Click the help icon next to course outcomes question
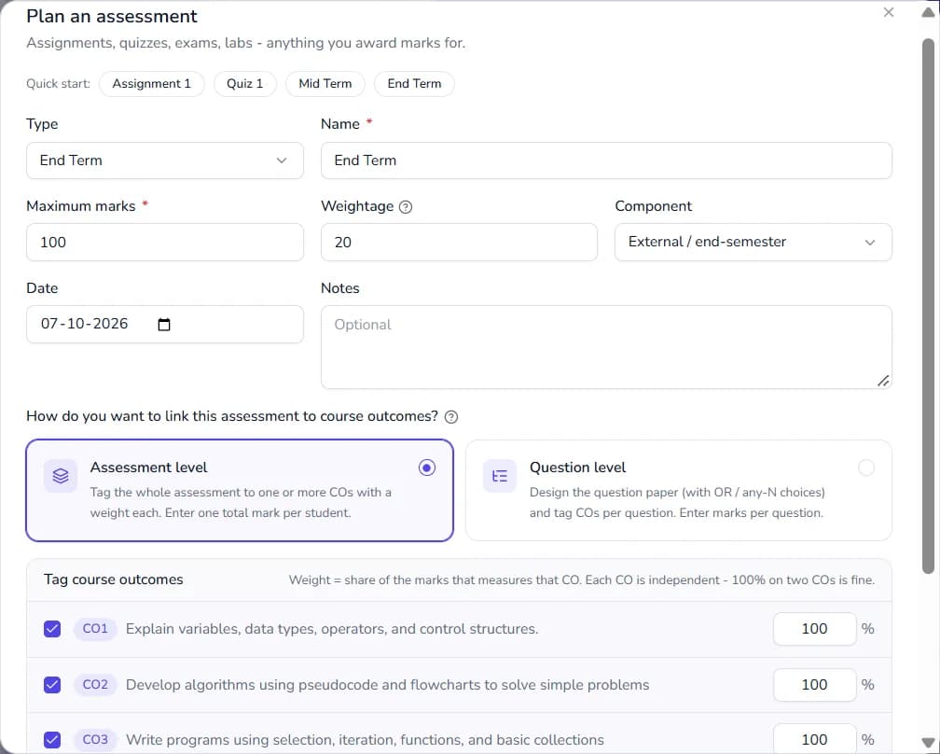 click(451, 417)
